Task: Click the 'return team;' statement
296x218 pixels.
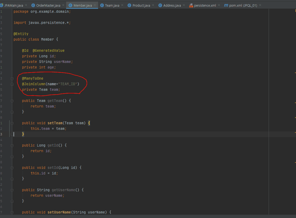Action: pos(43,106)
